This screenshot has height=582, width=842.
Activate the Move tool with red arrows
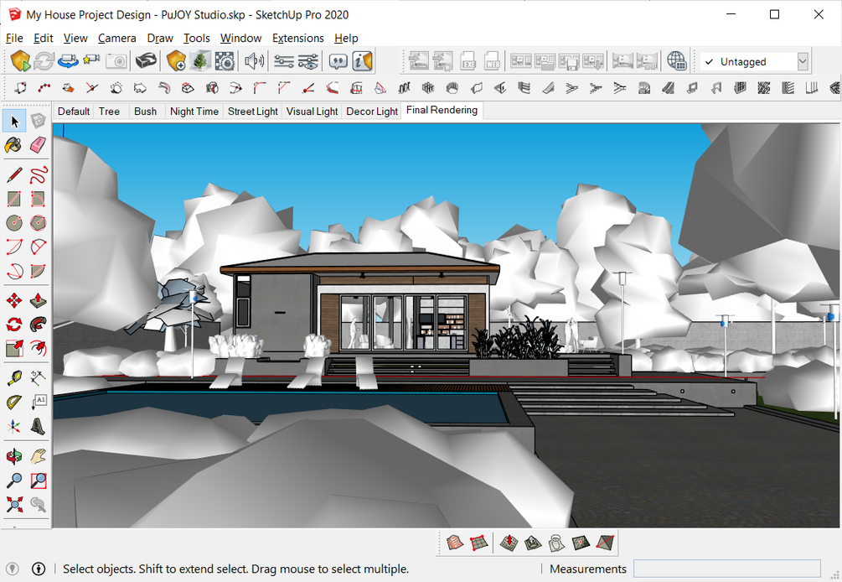(x=14, y=300)
